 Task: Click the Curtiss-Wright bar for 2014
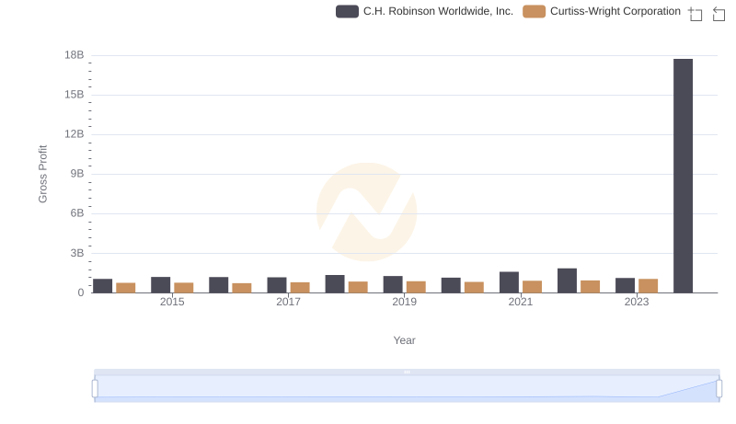(x=126, y=288)
